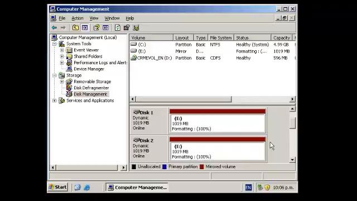Image resolution: width=357 pixels, height=201 pixels.
Task: Click the volume list horizontal scrollbar thumb
Action: [184, 99]
